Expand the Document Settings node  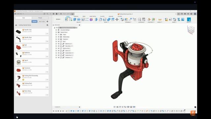[56, 30]
